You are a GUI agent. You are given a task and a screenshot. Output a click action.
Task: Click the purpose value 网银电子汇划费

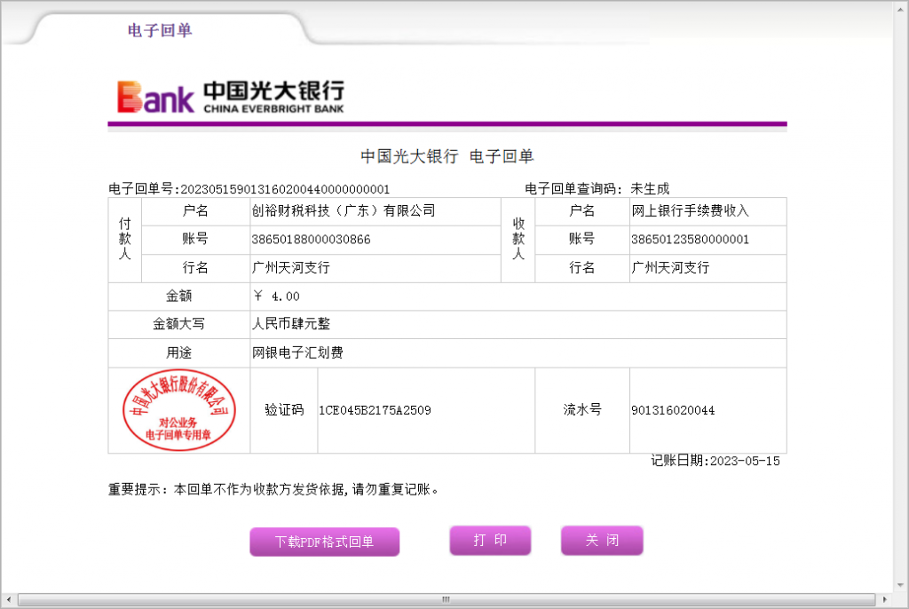coord(297,353)
